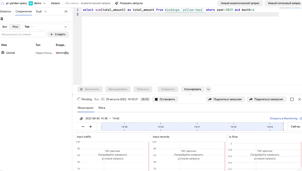Maximize the results panel square icon
Viewport: 302px width, 171px height.
coord(292,100)
